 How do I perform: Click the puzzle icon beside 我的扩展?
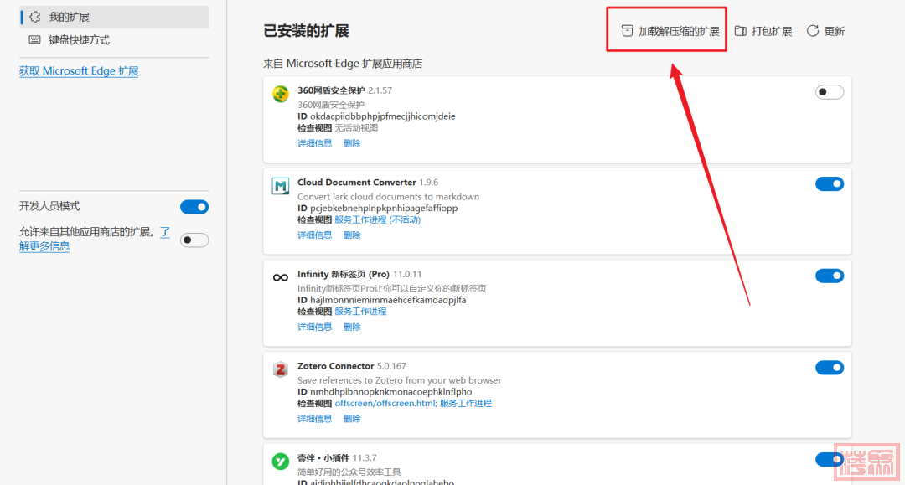[35, 18]
